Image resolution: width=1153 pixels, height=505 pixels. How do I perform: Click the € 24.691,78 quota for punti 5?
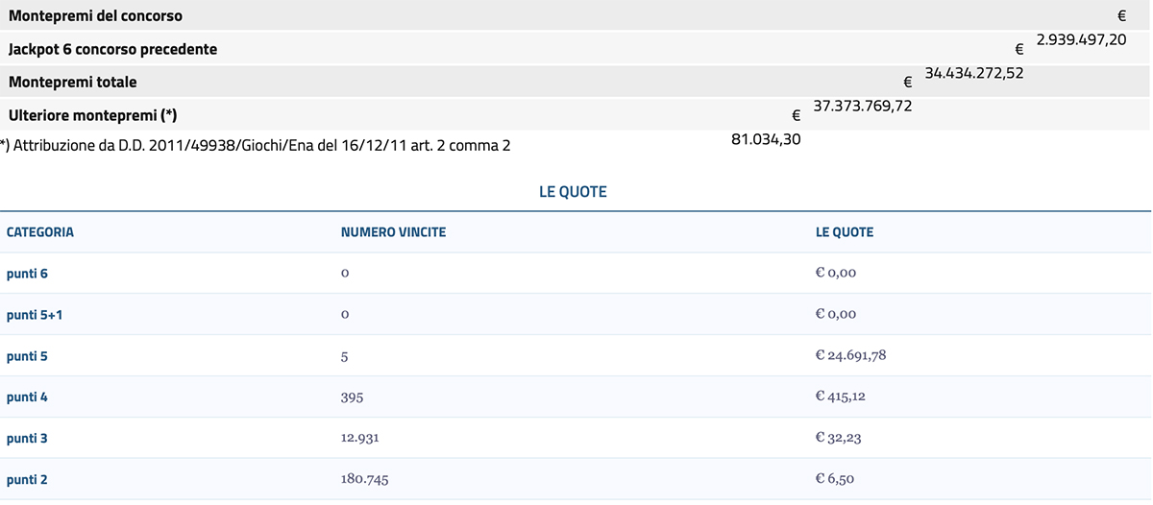pyautogui.click(x=850, y=356)
